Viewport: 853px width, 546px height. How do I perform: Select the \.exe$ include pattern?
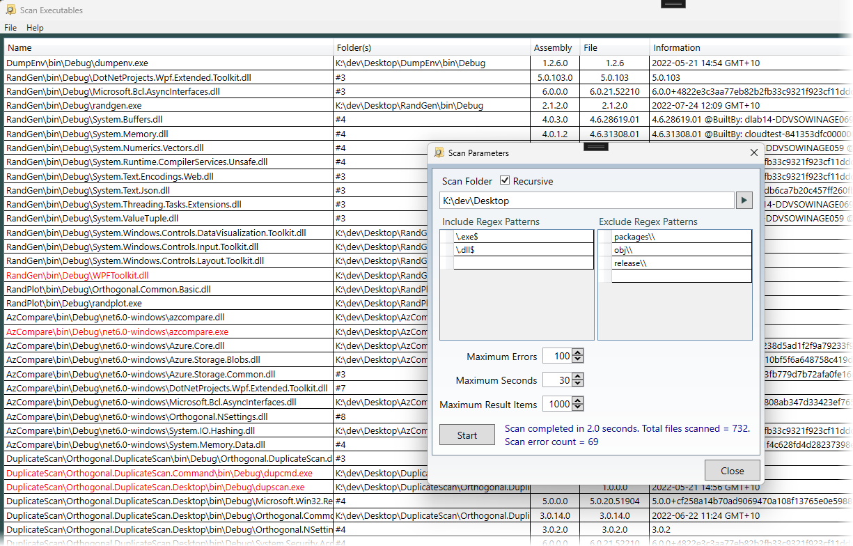click(x=523, y=236)
